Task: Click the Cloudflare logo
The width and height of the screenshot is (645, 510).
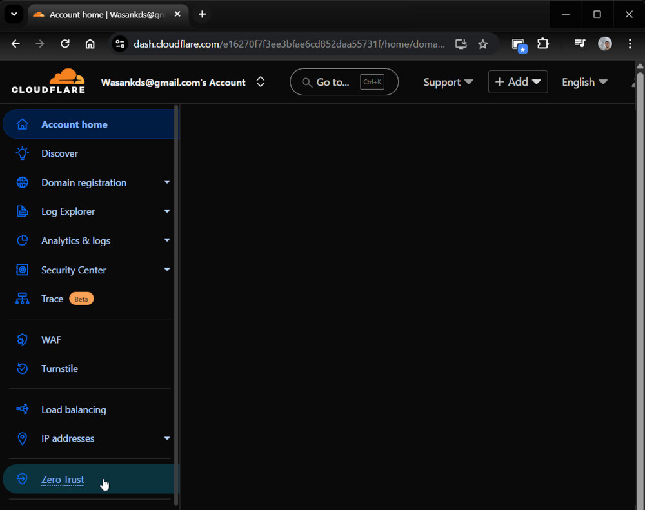Action: coord(48,82)
